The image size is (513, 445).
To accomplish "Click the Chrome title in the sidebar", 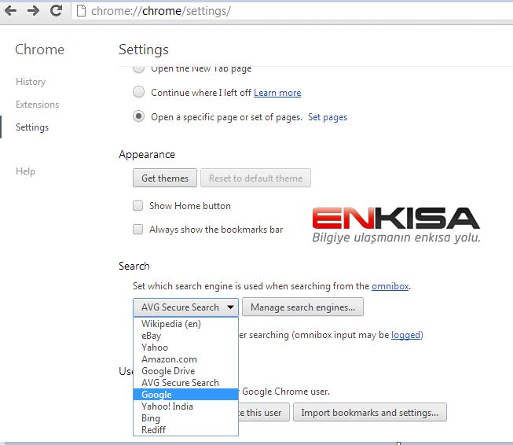I will (x=39, y=50).
